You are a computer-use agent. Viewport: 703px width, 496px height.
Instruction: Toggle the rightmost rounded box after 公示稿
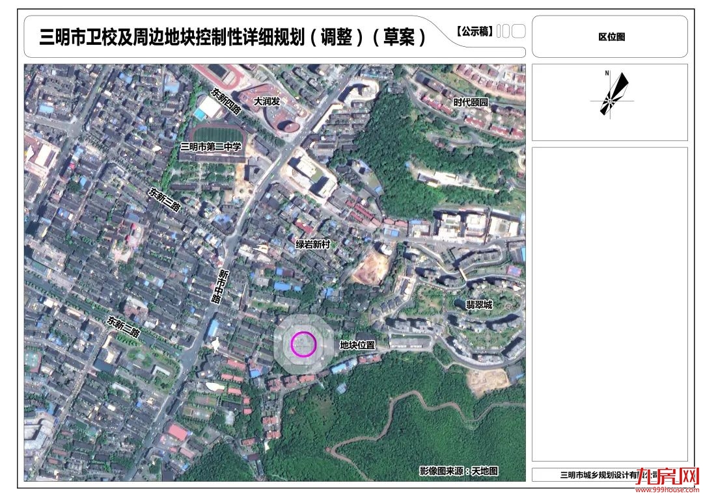click(519, 29)
